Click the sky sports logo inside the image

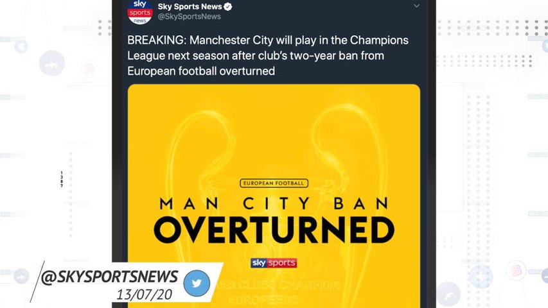click(274, 263)
